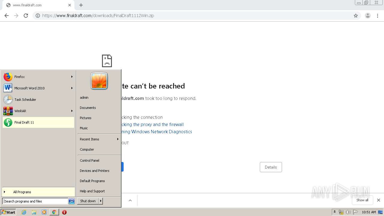
Task: Expand the WinRAR submenu arrow
Action: tap(72, 111)
